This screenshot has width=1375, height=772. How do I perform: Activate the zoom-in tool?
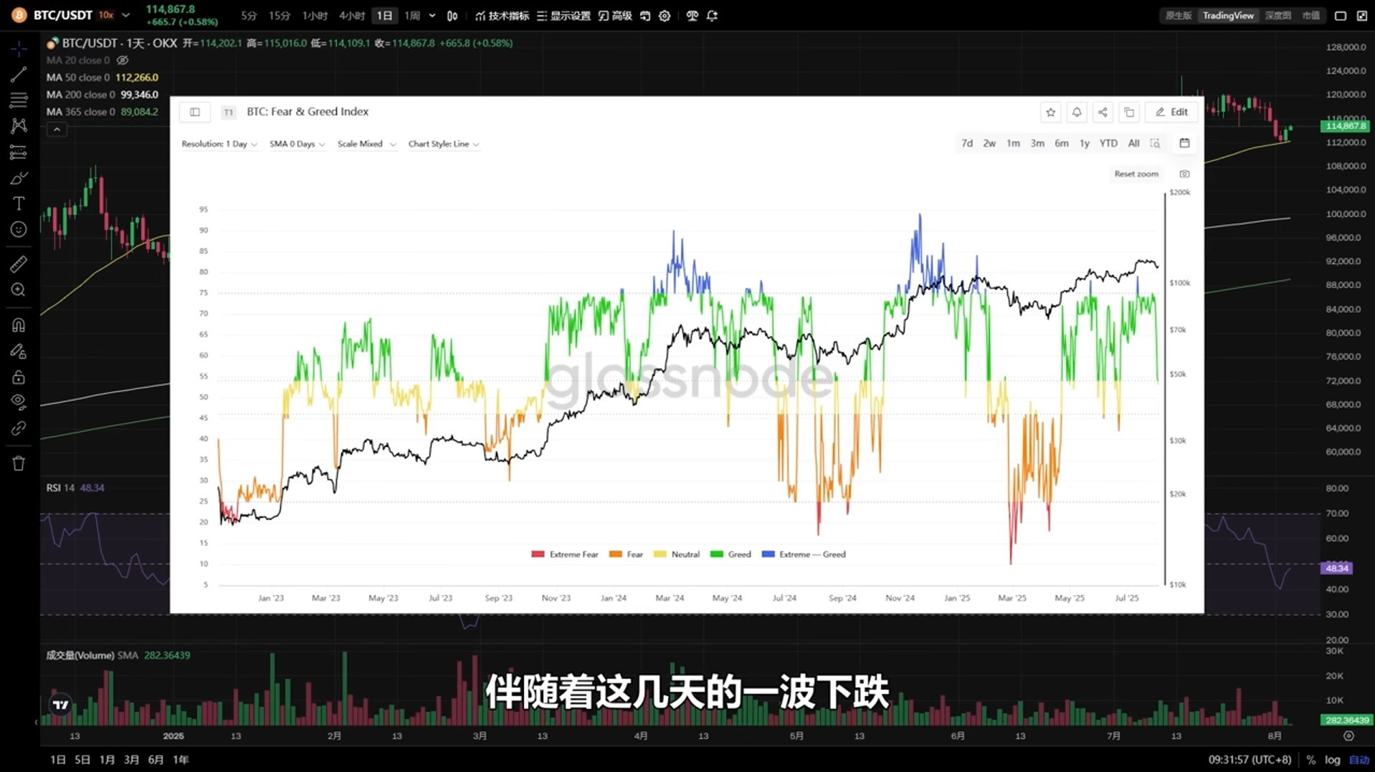(x=19, y=290)
